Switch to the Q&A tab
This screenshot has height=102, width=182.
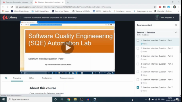pyautogui.click(x=31, y=78)
